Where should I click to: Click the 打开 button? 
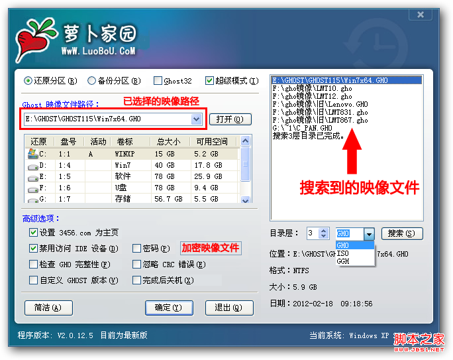(230, 119)
